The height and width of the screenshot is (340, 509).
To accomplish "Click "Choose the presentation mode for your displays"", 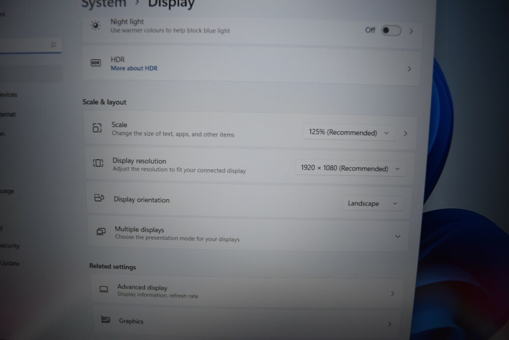I will [177, 238].
